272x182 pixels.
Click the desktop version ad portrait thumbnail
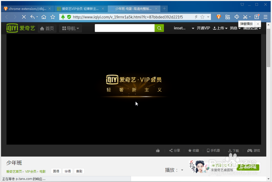pyautogui.click(x=199, y=167)
